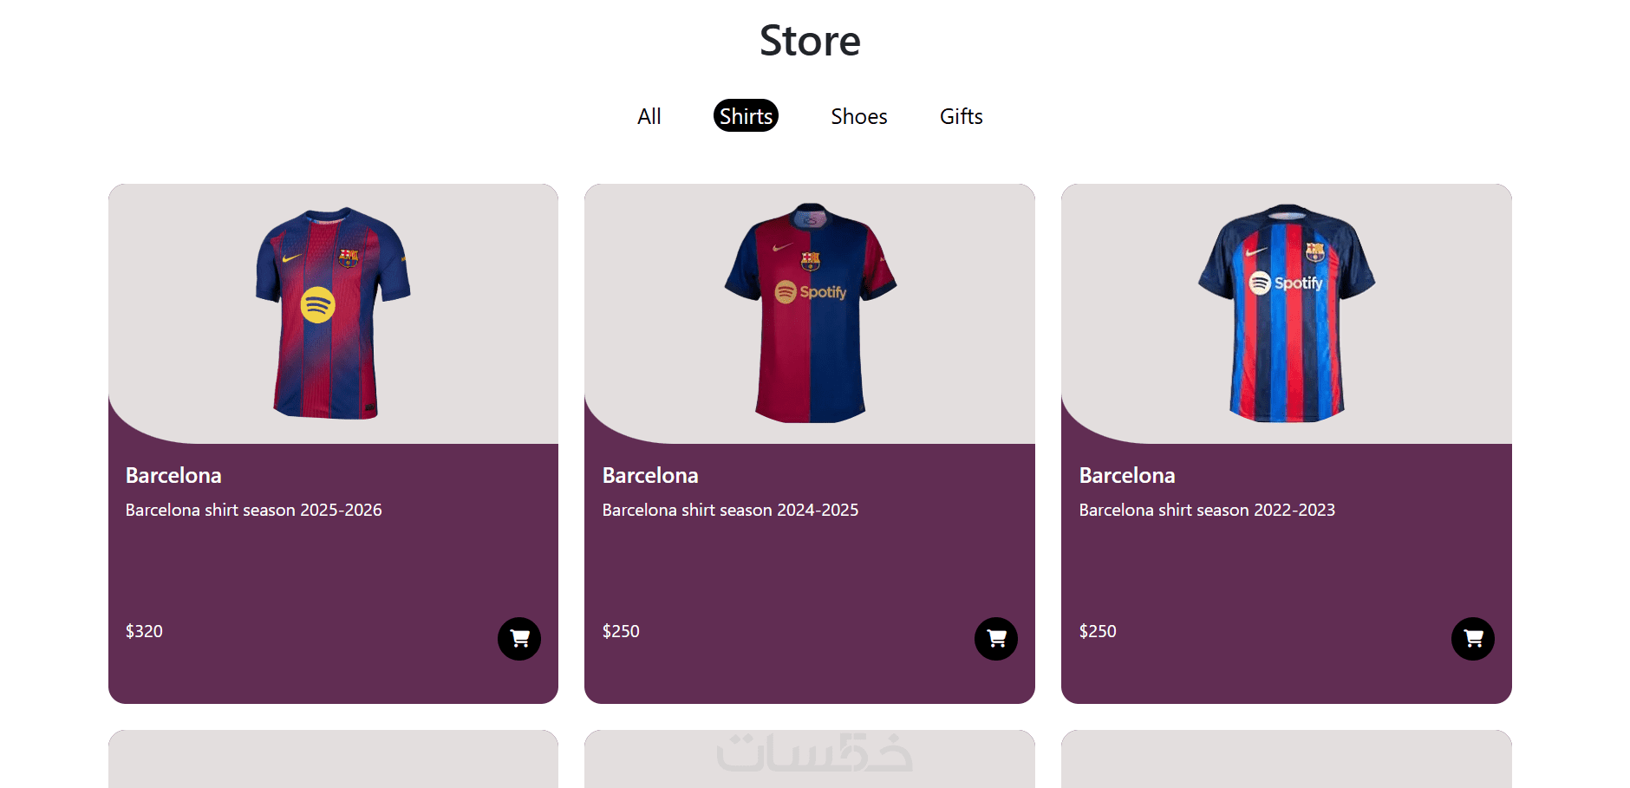View the blue striped 2022-2023 shirt picture
This screenshot has height=788, width=1630.
(x=1287, y=313)
